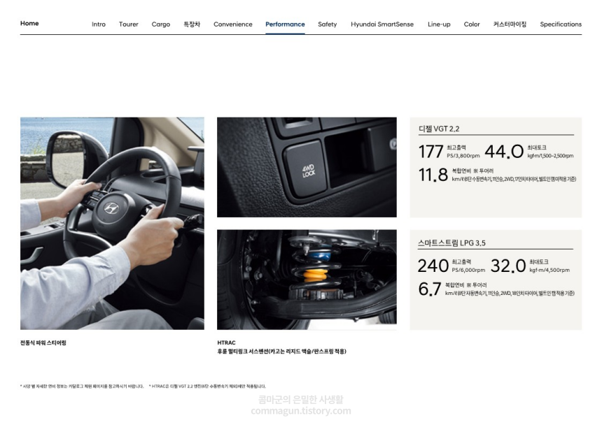This screenshot has height=425, width=602.
Task: Switch to the Convenience tab
Action: [x=233, y=24]
